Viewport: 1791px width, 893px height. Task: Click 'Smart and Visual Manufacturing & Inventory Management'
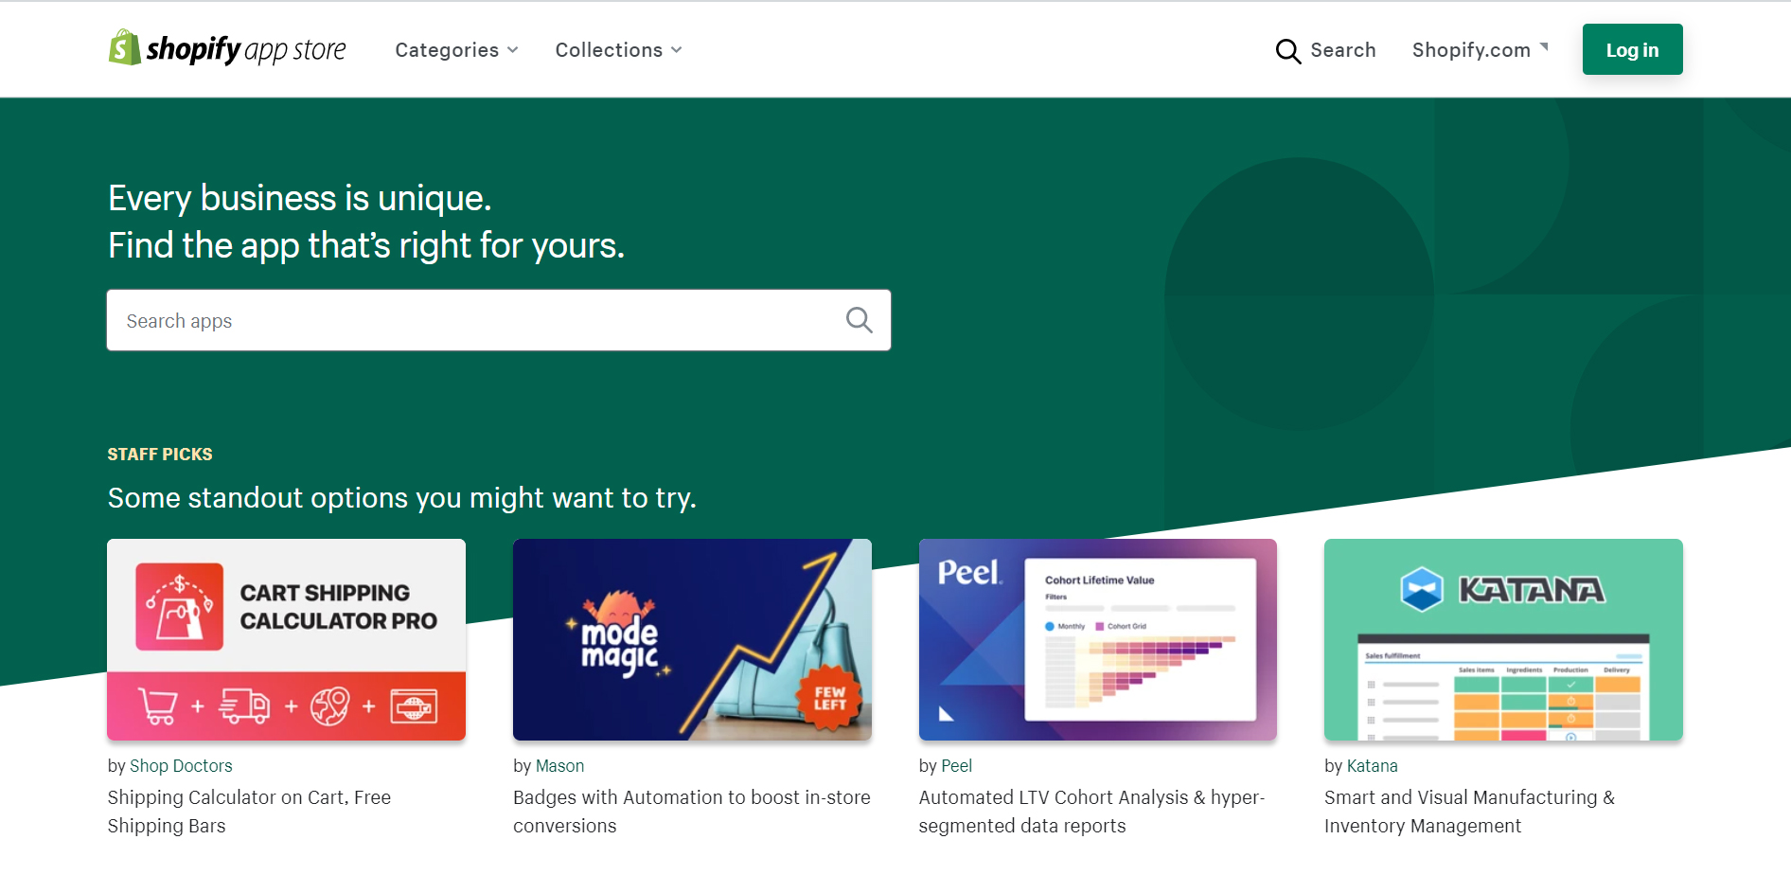[1469, 812]
